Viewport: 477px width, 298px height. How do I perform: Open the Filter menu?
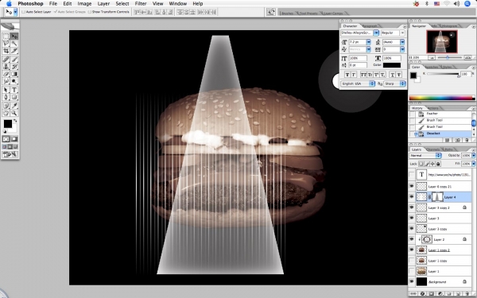point(141,4)
